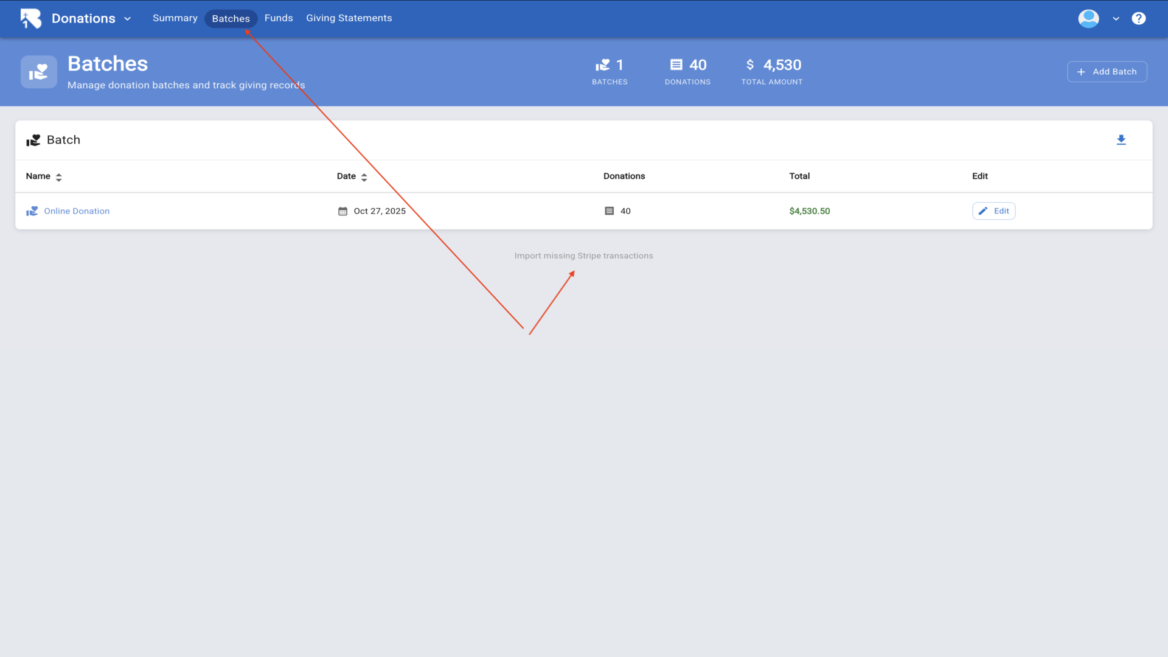Download batches using the export icon
Screen dimensions: 1168x657
(1121, 141)
